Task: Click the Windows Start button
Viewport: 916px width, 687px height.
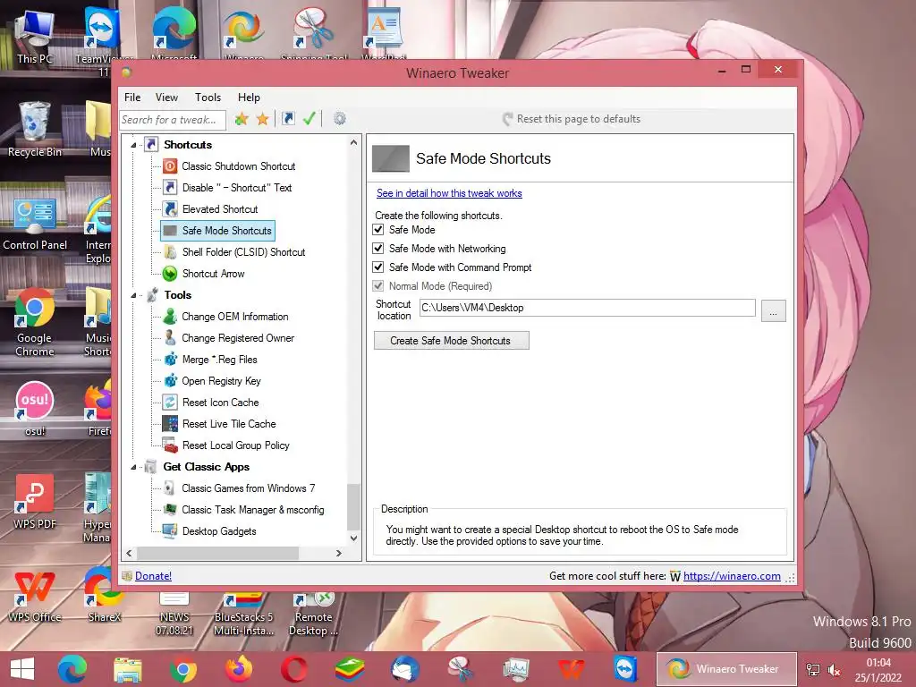Action: (x=22, y=669)
